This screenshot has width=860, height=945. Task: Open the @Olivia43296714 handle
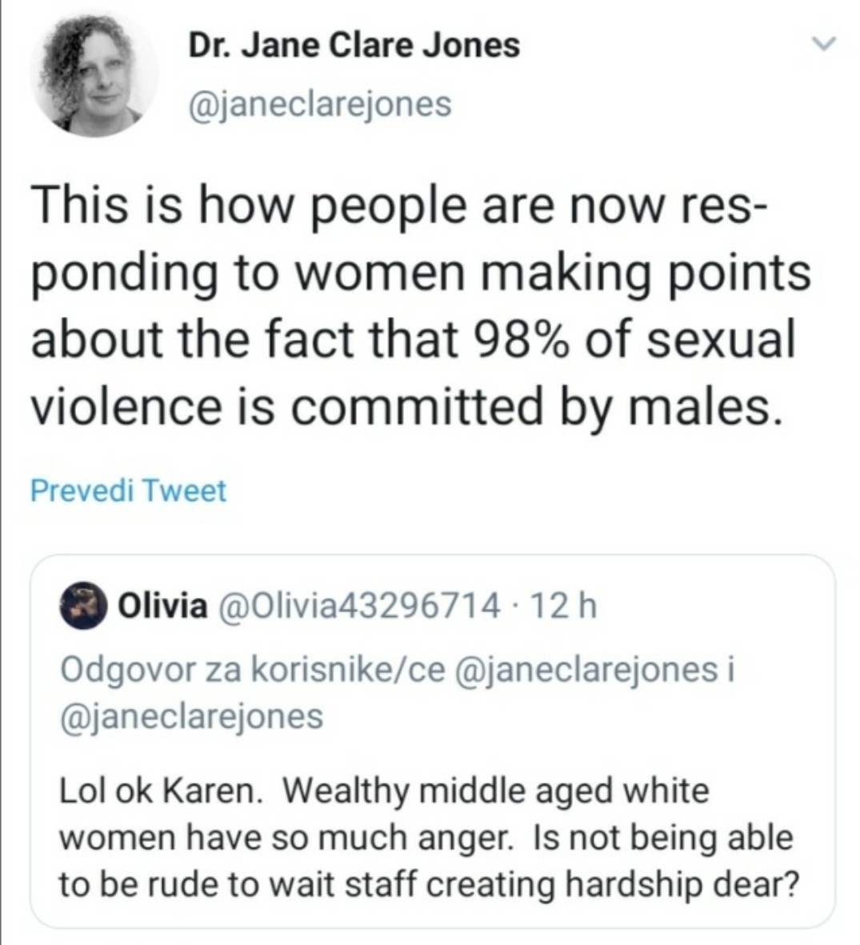coord(355,607)
